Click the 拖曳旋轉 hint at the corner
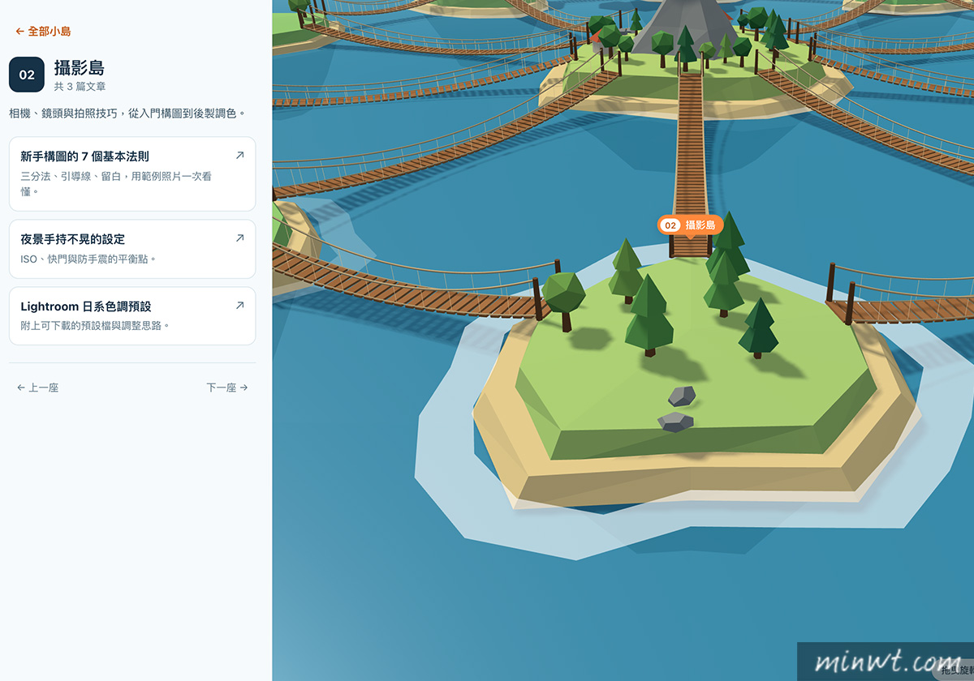Screen dimensions: 974x681 pos(955,670)
